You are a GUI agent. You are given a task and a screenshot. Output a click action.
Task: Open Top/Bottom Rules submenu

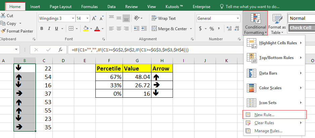[x=275, y=58]
